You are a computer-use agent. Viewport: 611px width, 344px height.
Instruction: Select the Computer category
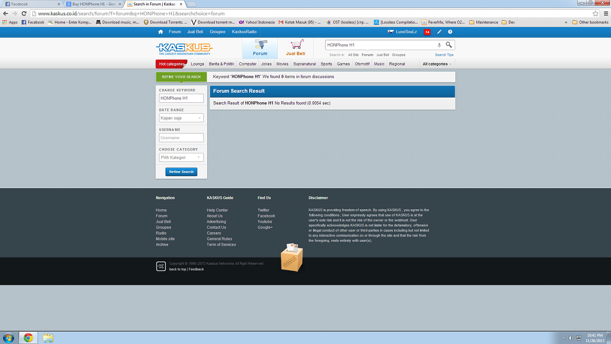click(248, 64)
